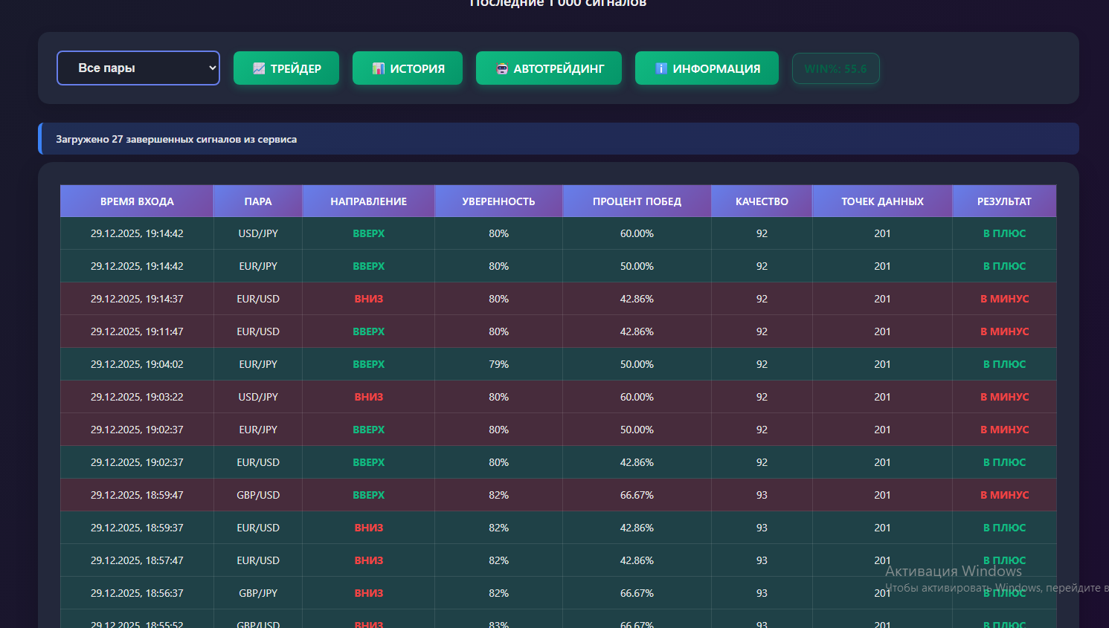Sort by the ВРЕМЯ ВХОДА column header
This screenshot has height=628, width=1109.
point(137,201)
